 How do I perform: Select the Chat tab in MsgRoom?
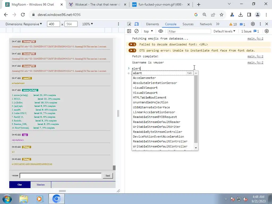coord(20,185)
